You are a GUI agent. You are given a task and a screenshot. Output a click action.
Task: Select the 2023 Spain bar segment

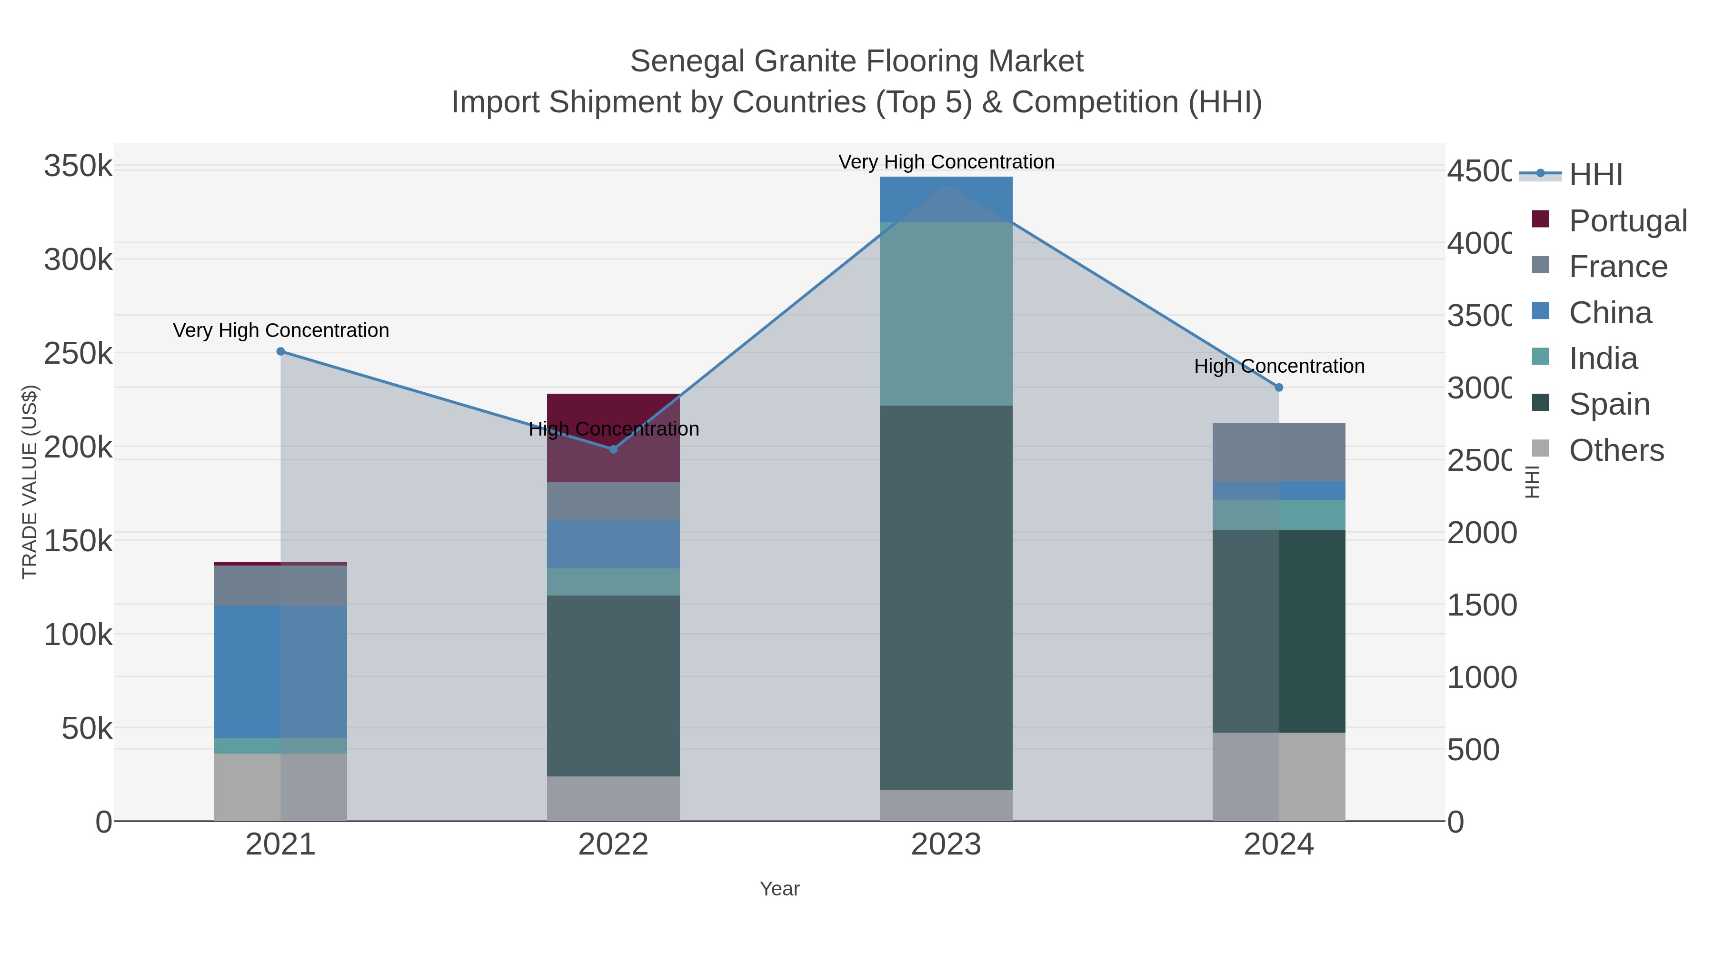(946, 597)
